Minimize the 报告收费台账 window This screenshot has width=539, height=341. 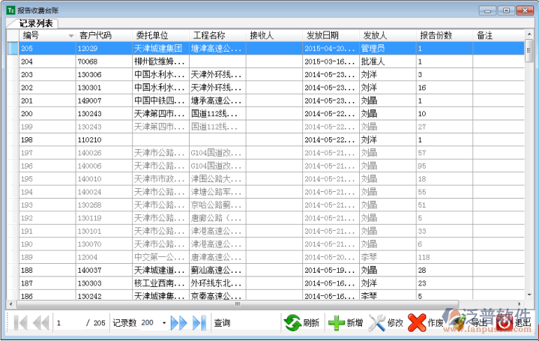487,10
